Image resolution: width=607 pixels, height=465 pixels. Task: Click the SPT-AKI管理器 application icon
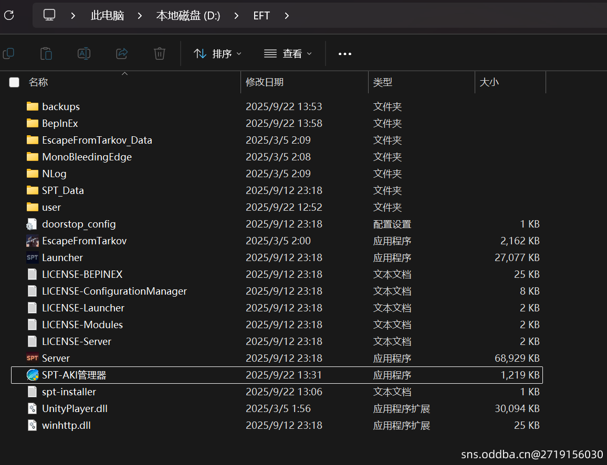[33, 375]
